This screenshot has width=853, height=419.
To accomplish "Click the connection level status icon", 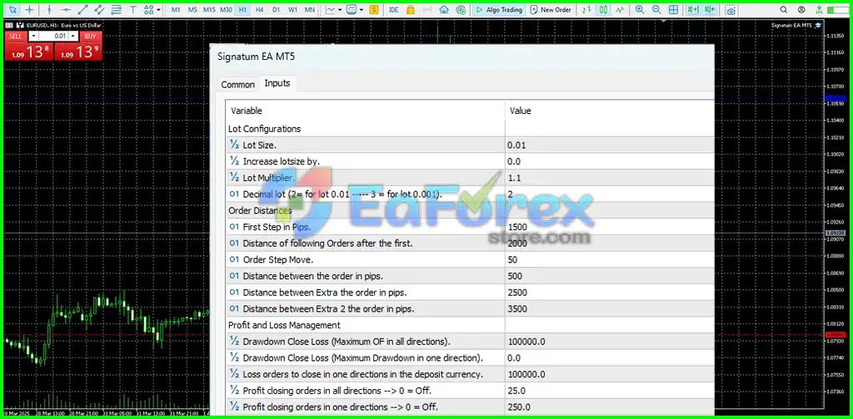I will [x=819, y=10].
